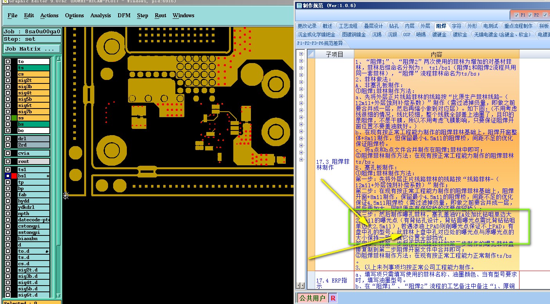Viewport: 550px width, 304px height.
Task: Open the Step menu
Action: click(x=142, y=16)
